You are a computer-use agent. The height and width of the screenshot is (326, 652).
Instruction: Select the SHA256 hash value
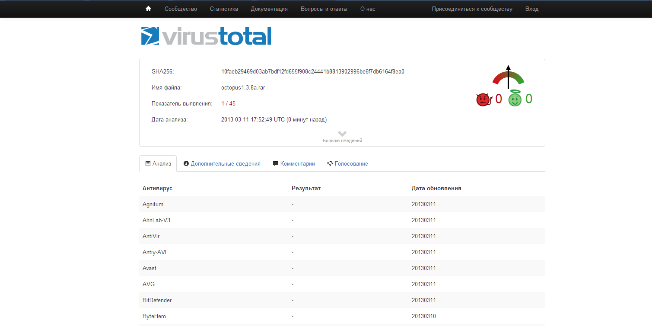tap(313, 71)
